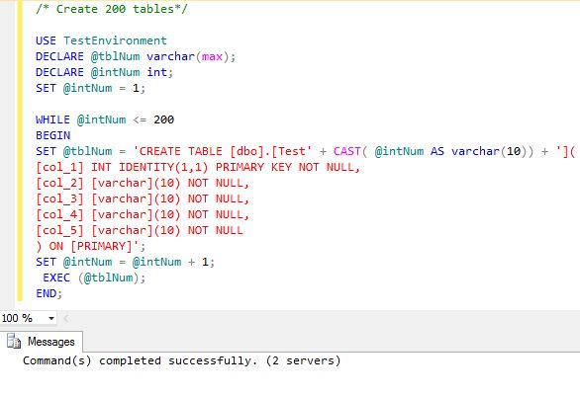Switch to the Messages tab
The height and width of the screenshot is (396, 580).
tap(42, 342)
